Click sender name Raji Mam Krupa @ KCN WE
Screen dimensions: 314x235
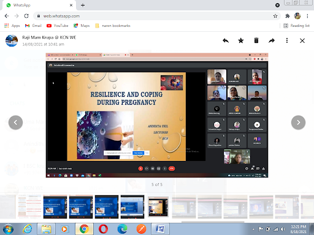click(49, 37)
